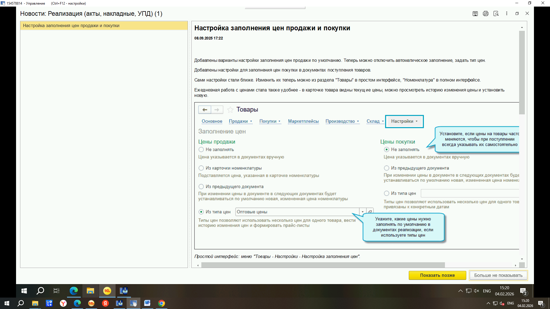Open 1C icon in inner taskbar
The height and width of the screenshot is (309, 550).
[x=107, y=291]
